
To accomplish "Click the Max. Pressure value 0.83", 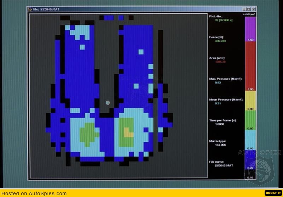I will 218,82.
